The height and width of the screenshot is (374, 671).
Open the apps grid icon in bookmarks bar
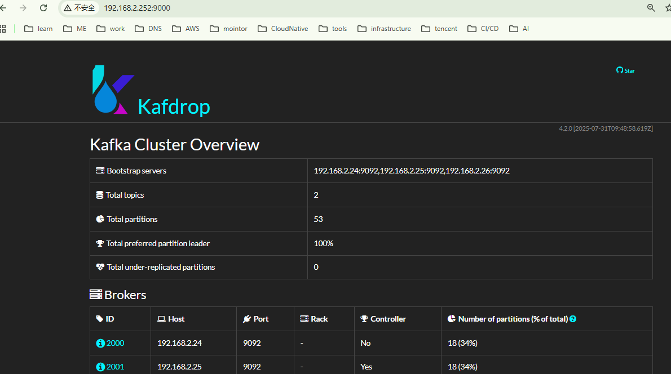tap(3, 29)
